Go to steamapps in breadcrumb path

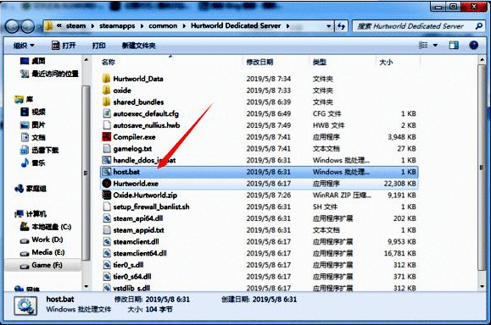tap(117, 26)
